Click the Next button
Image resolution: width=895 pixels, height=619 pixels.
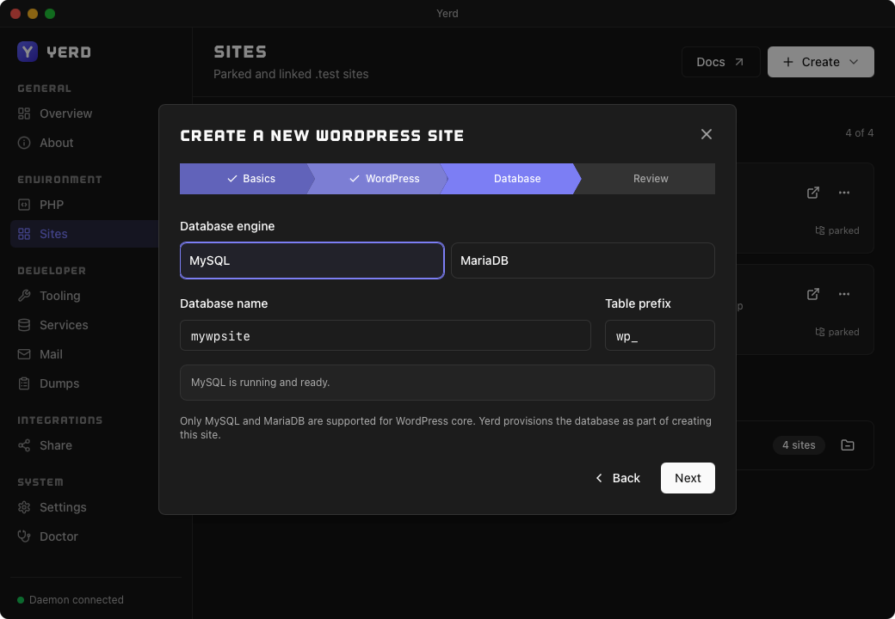688,478
